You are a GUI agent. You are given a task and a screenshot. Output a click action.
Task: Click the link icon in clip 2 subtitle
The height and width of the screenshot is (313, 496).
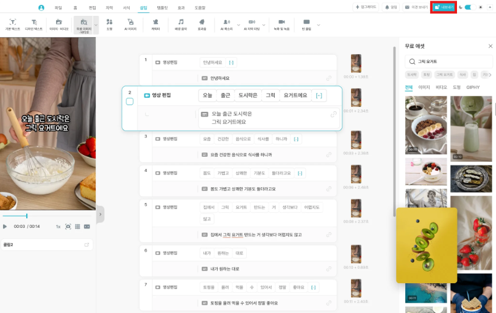(333, 114)
